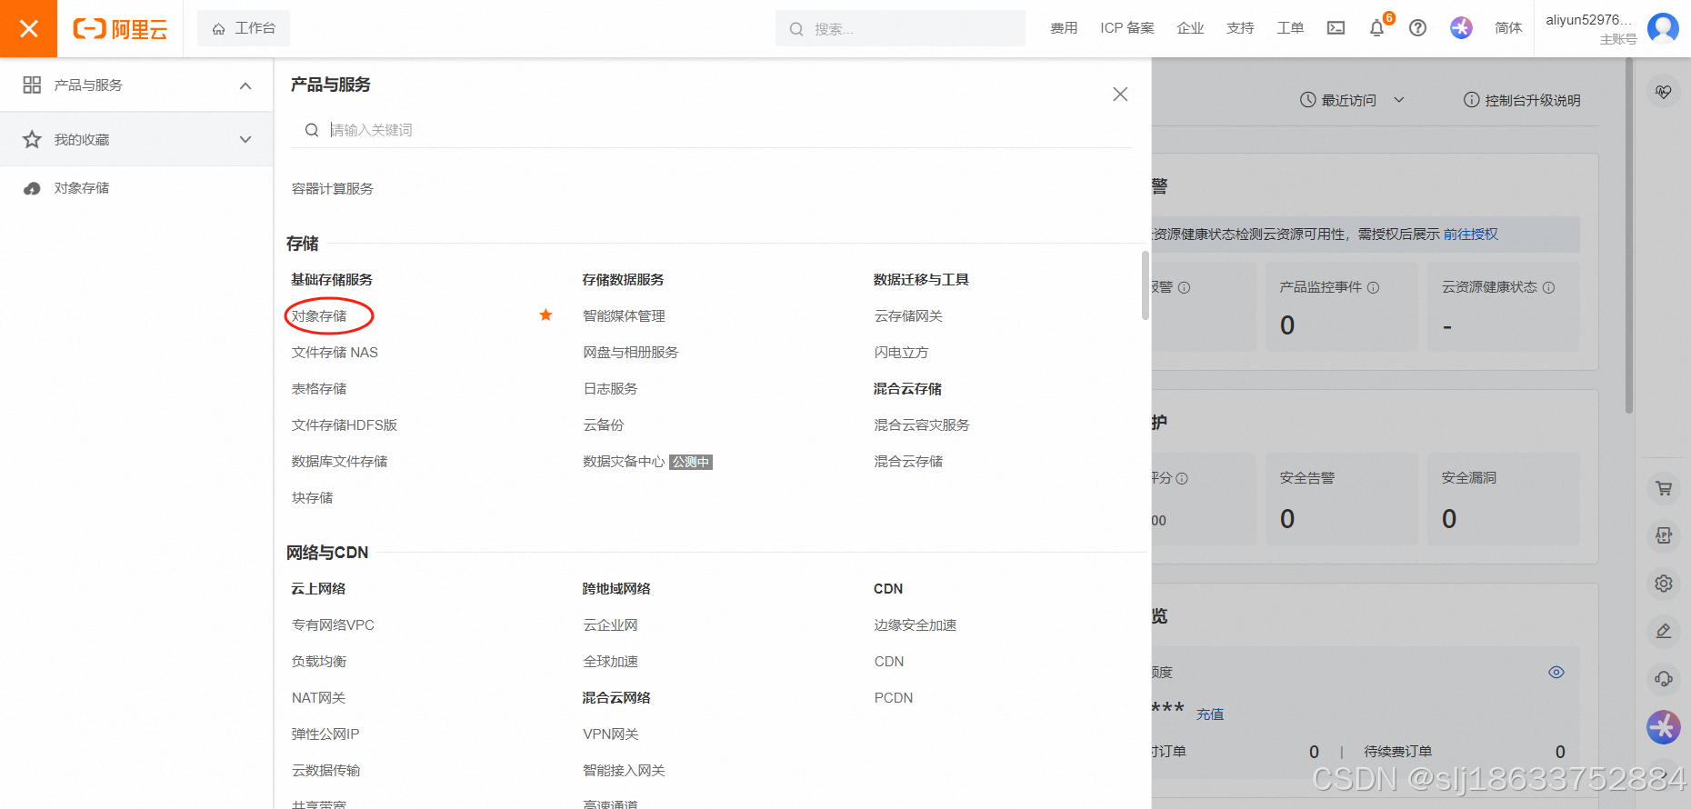Viewport: 1691px width, 809px height.
Task: Open the 支持 menu
Action: click(1240, 28)
